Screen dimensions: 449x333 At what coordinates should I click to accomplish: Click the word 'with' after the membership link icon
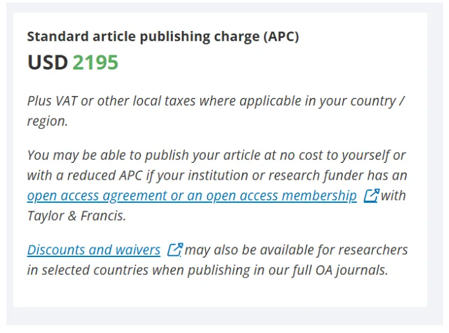coord(393,196)
